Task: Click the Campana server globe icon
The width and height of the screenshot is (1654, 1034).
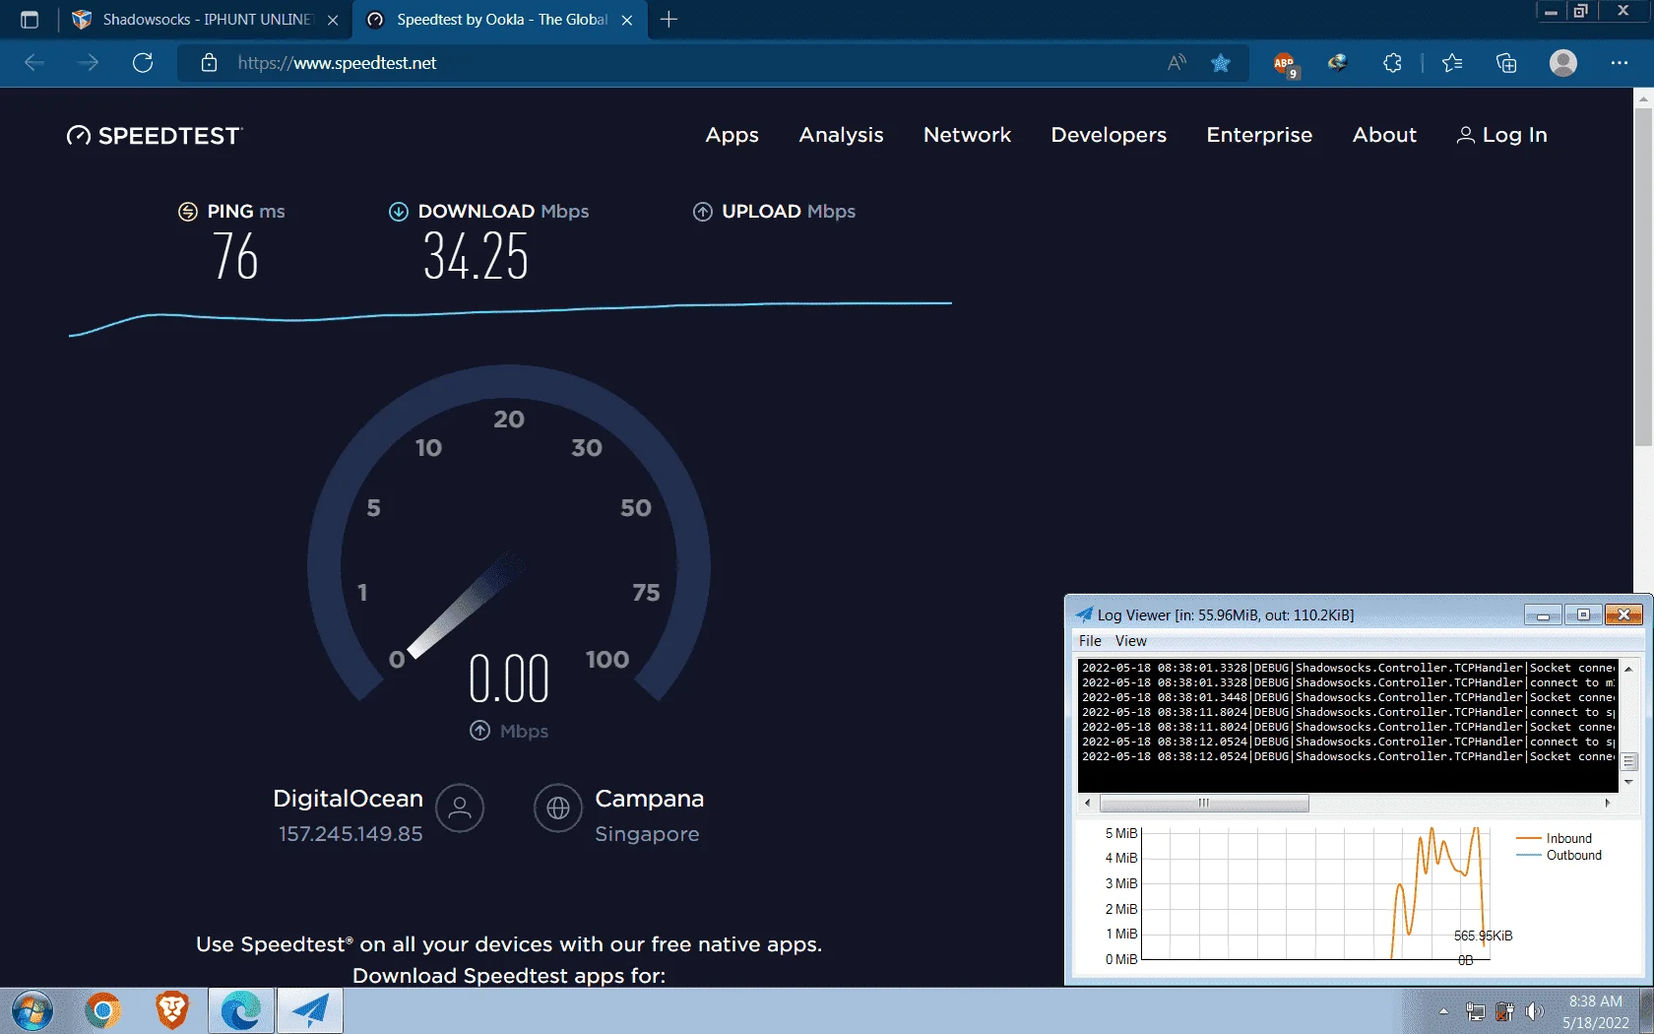Action: click(x=558, y=808)
